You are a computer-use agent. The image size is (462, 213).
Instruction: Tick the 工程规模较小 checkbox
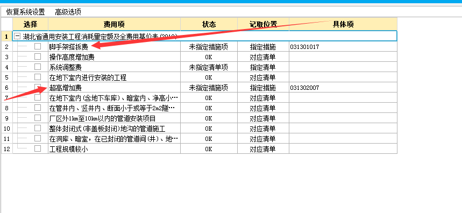tap(38, 148)
